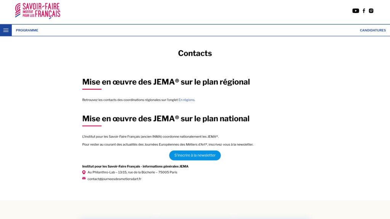The height and width of the screenshot is (219, 390).
Task: Follow the "En régions" link
Action: tap(186, 100)
